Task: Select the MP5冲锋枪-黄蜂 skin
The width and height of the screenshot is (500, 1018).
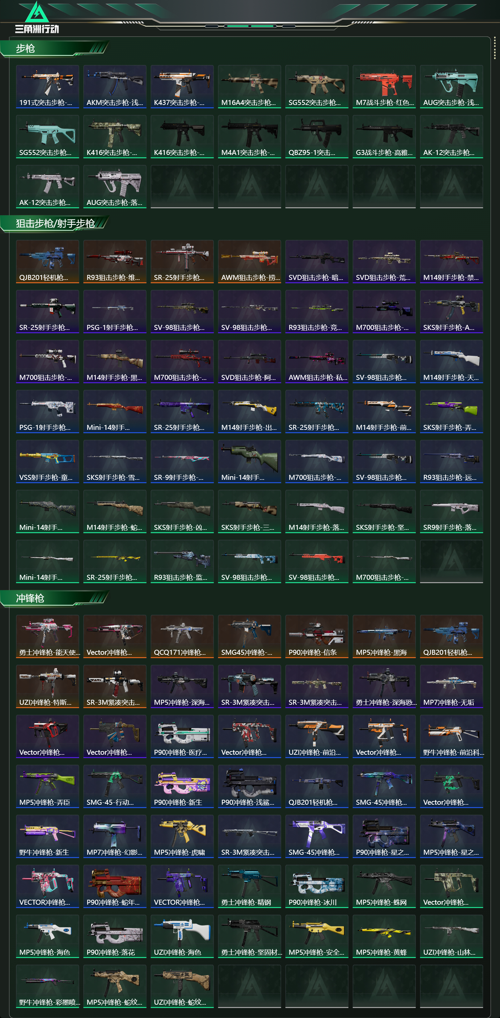Action: click(x=384, y=936)
